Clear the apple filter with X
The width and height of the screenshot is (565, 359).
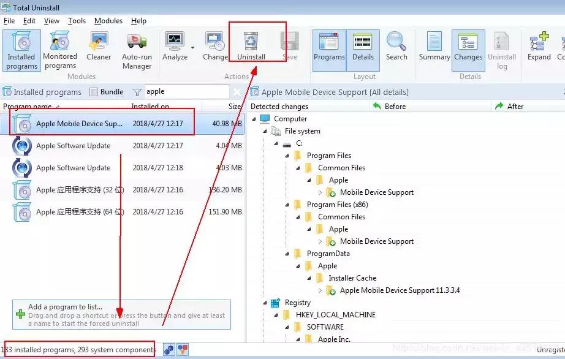[x=237, y=92]
